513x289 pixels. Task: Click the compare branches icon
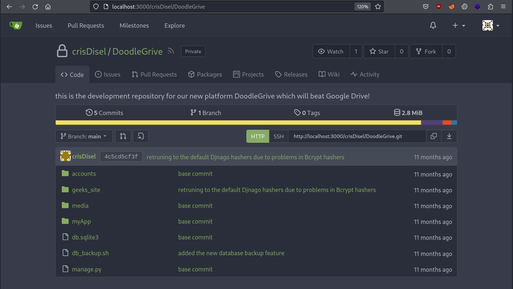pyautogui.click(x=123, y=136)
